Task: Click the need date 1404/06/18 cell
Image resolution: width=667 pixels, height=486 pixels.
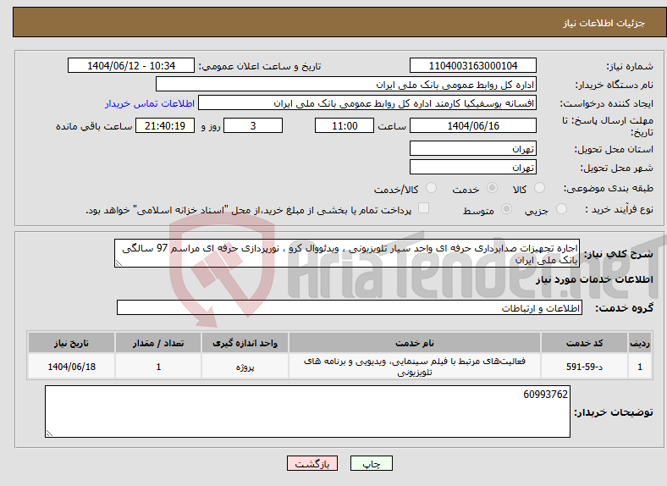Action: [x=71, y=366]
